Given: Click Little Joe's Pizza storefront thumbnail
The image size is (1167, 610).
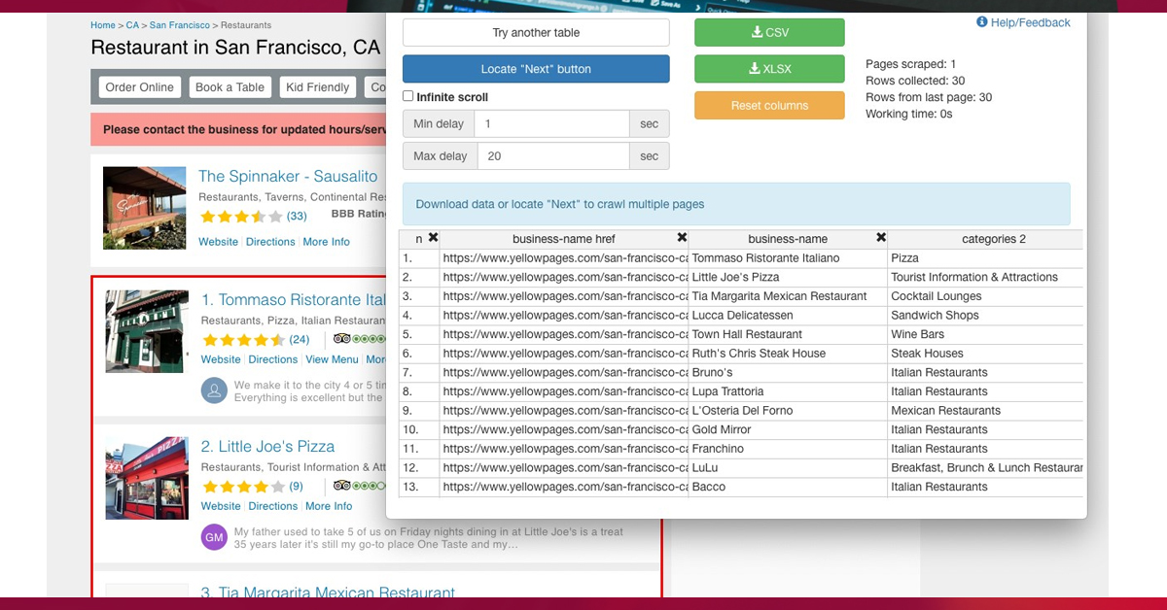Looking at the screenshot, I should (147, 478).
